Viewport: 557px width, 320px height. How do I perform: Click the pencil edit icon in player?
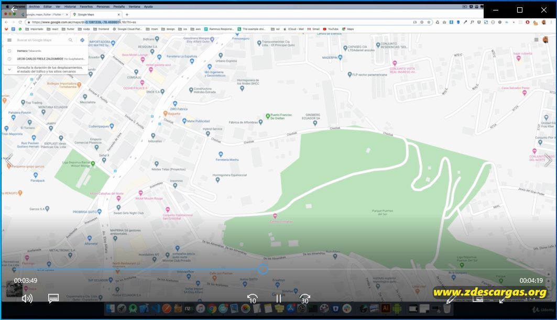pyautogui.click(x=451, y=300)
